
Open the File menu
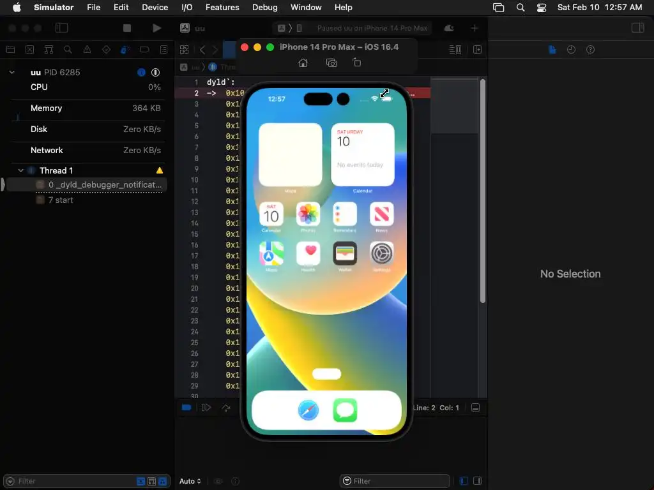coord(93,7)
